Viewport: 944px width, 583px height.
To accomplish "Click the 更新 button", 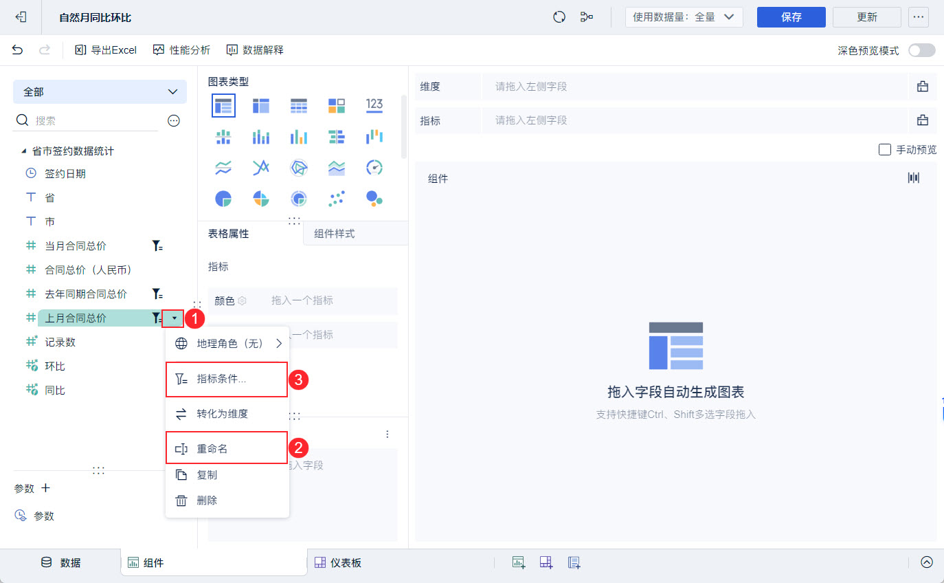I will coord(867,17).
